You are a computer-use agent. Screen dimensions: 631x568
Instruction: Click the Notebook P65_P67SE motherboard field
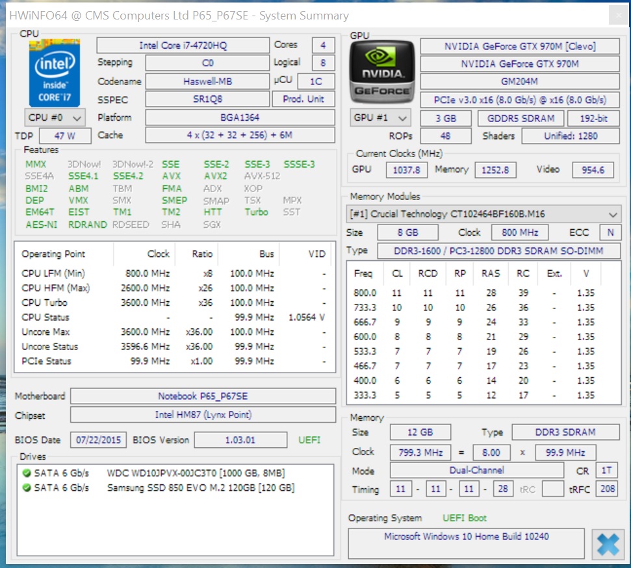pos(203,396)
